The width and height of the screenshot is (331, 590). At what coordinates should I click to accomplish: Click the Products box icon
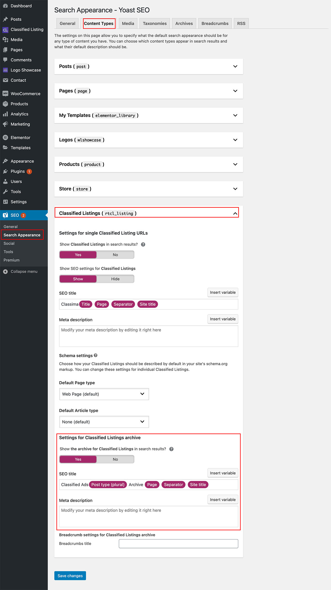click(x=5, y=104)
